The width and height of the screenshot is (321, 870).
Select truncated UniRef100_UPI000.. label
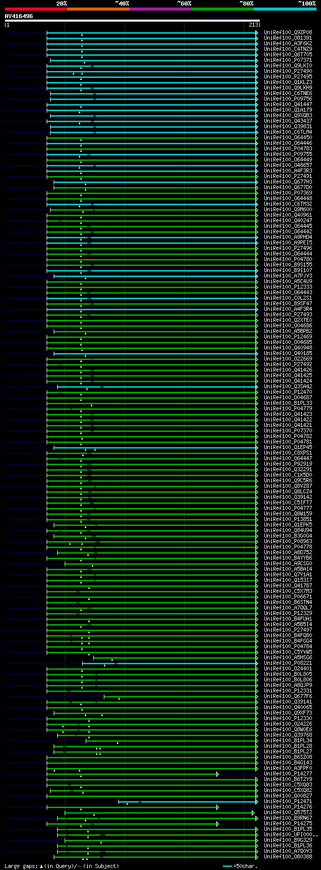[x=291, y=835]
